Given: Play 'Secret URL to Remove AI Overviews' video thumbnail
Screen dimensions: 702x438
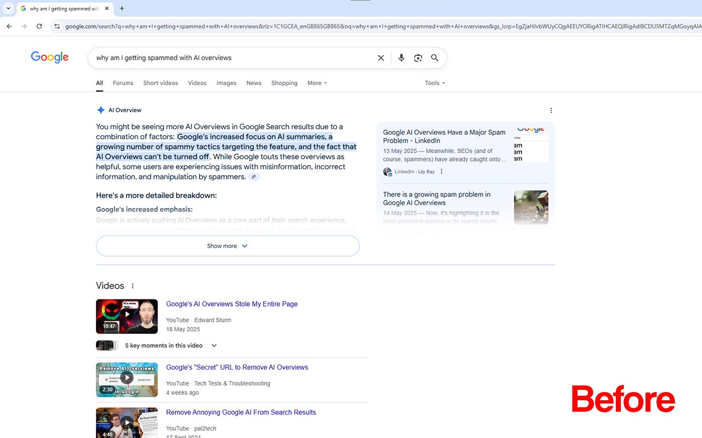Looking at the screenshot, I should [127, 379].
